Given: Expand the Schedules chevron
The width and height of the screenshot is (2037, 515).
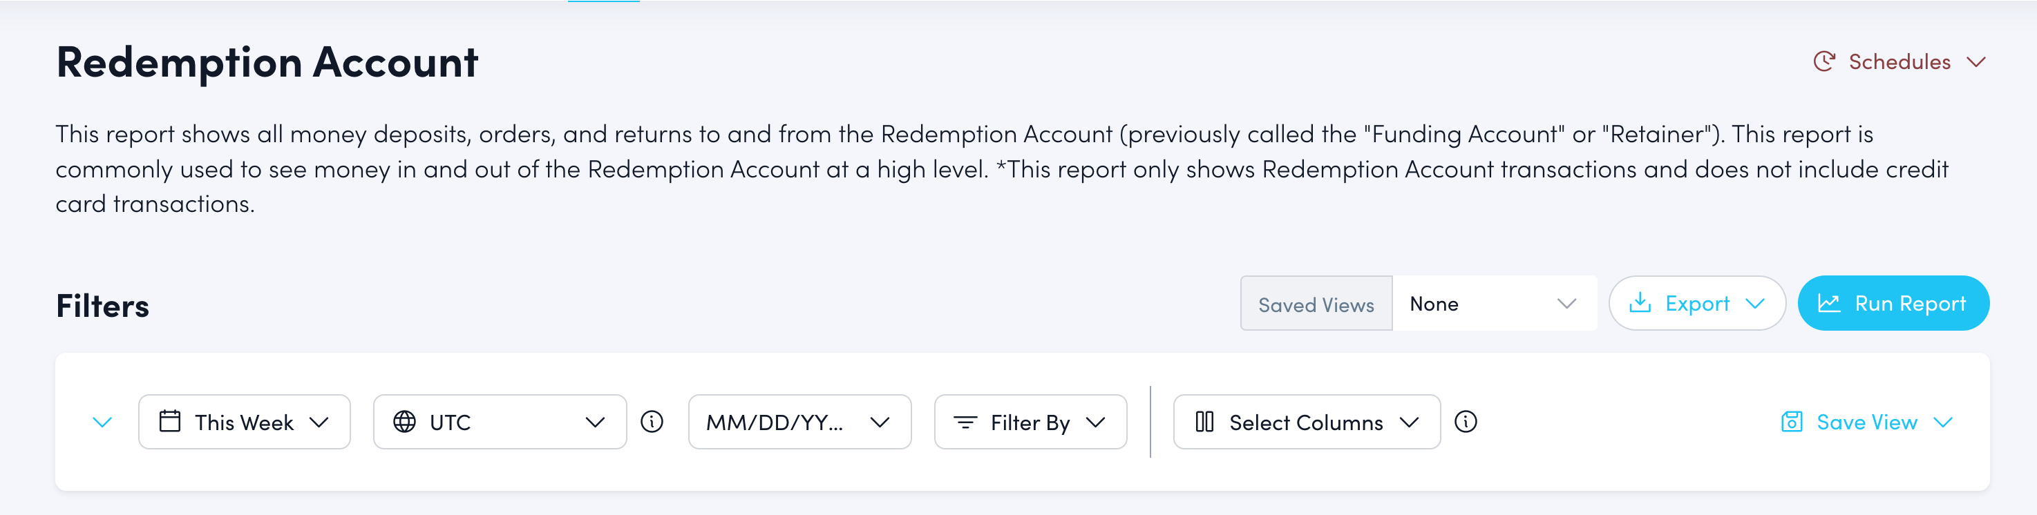Looking at the screenshot, I should coord(1976,62).
